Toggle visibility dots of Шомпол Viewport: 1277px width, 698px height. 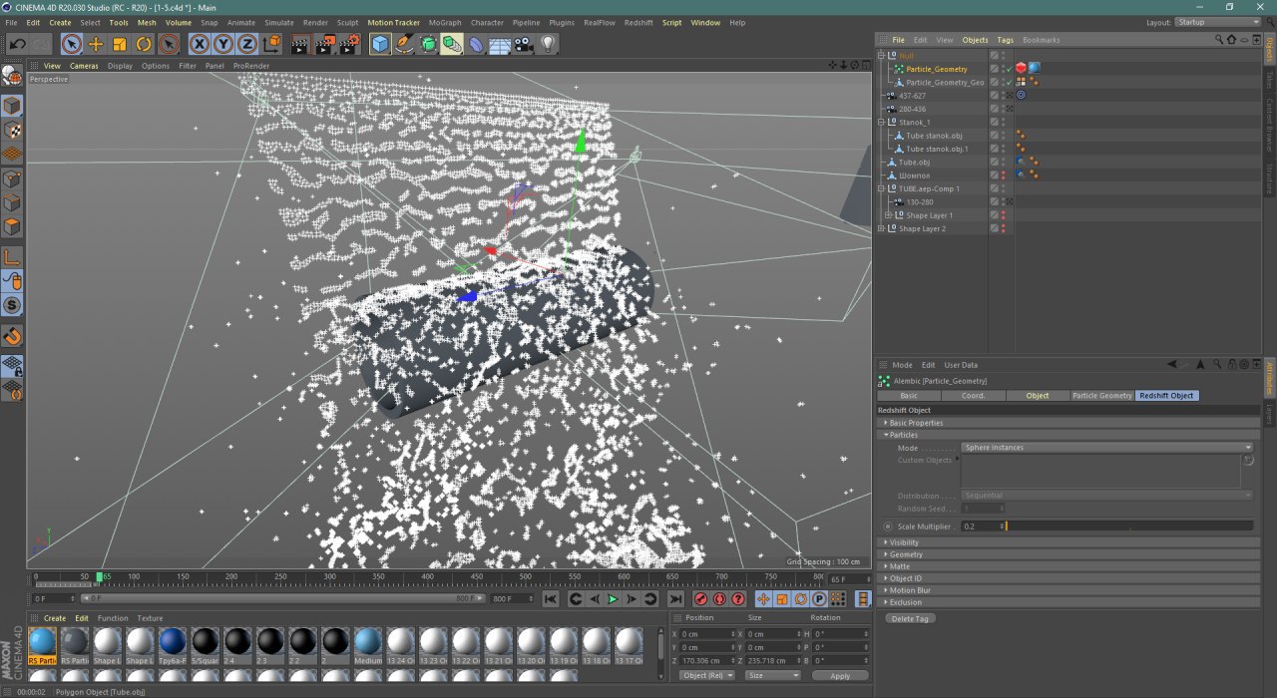(1003, 174)
